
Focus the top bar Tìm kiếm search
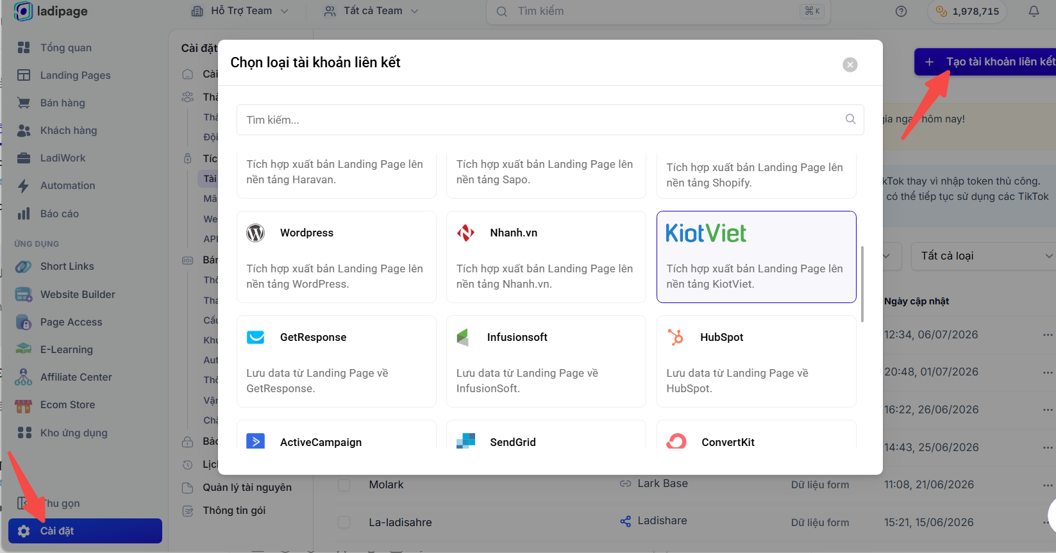658,11
